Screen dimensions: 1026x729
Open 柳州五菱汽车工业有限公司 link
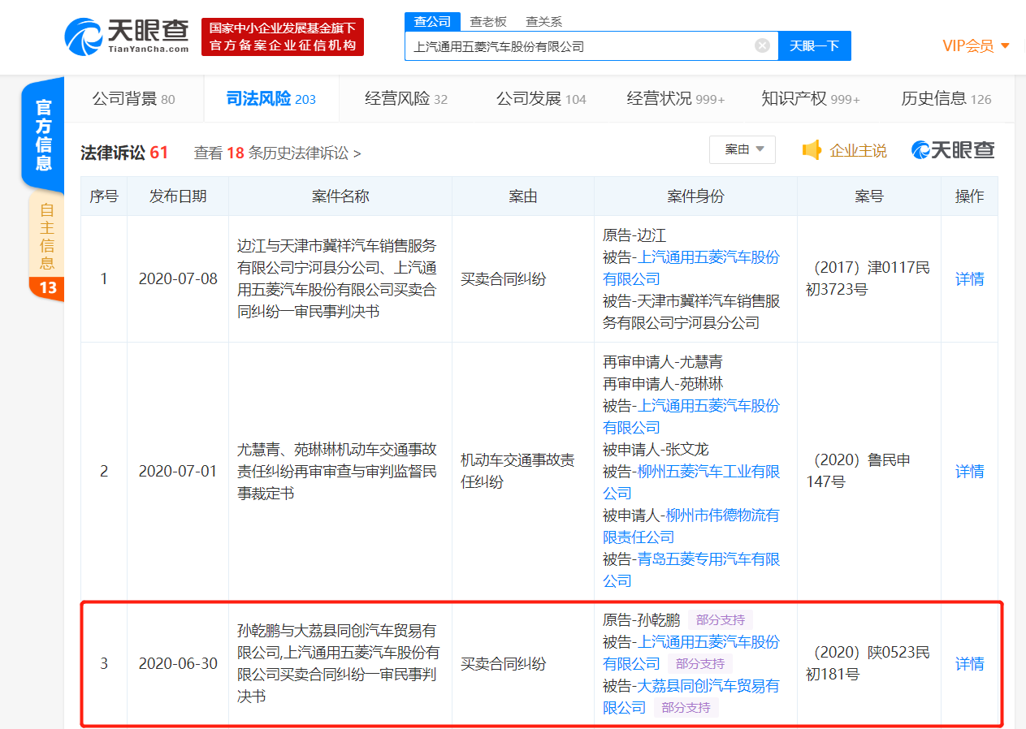pyautogui.click(x=691, y=482)
